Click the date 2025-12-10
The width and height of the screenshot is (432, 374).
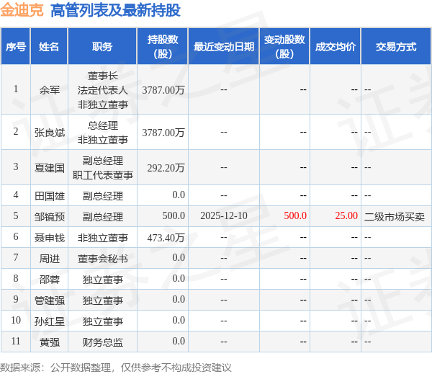point(224,215)
